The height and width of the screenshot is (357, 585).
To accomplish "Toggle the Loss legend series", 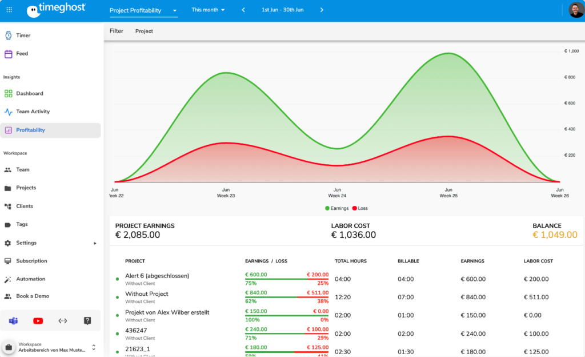I will point(360,208).
